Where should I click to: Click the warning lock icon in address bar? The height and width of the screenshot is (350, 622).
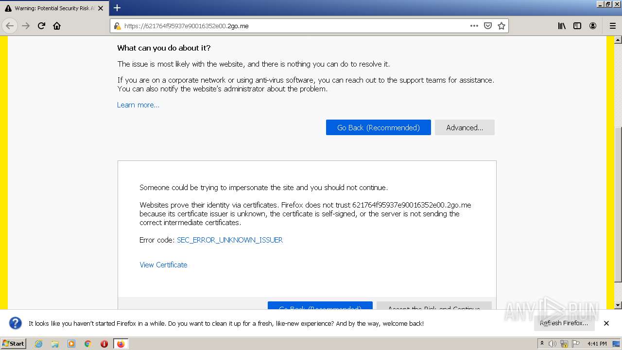117,26
